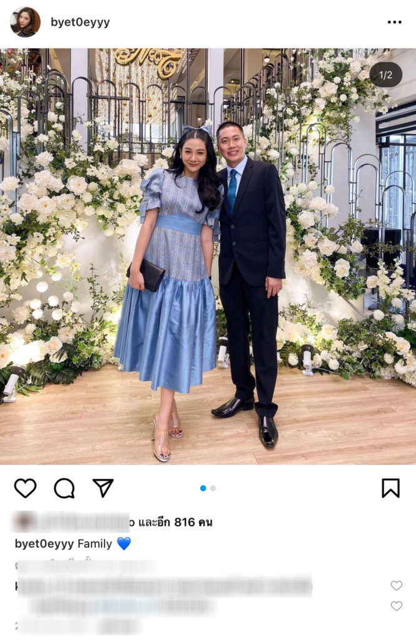Screen dimensions: 416x641
Task: Open byet0eyyy profile picture avatar
Action: (x=26, y=22)
